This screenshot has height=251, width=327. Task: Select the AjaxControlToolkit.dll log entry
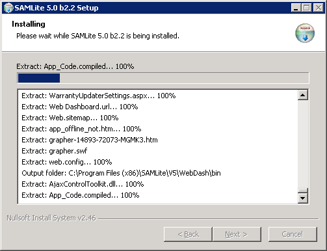[x=83, y=184]
